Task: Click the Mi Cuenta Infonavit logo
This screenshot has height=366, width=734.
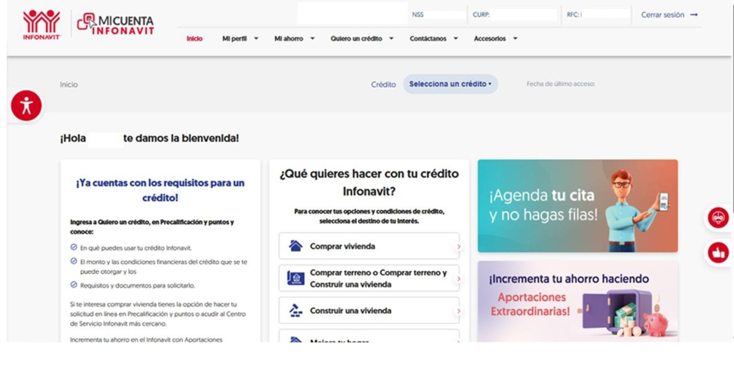Action: pyautogui.click(x=116, y=24)
